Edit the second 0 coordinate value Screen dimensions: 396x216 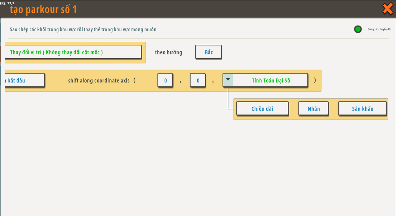198,81
